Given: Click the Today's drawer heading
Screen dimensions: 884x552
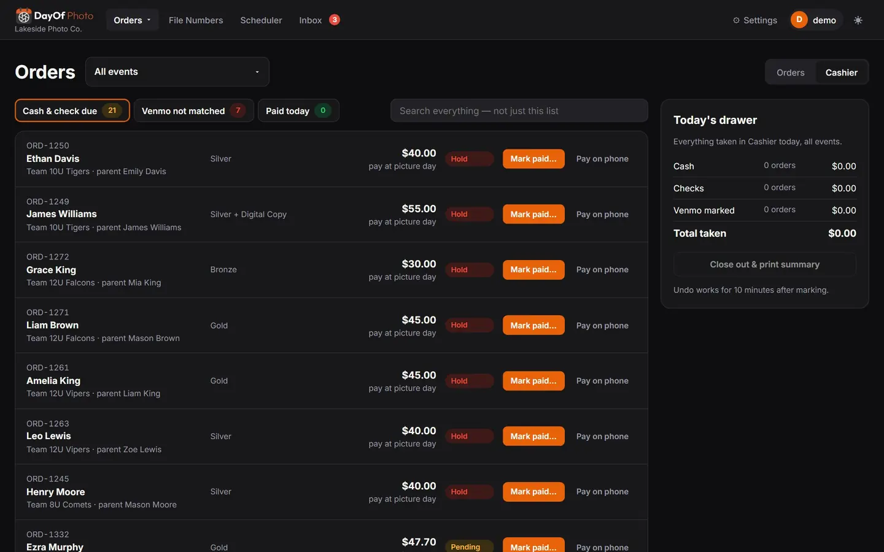Looking at the screenshot, I should 715,120.
